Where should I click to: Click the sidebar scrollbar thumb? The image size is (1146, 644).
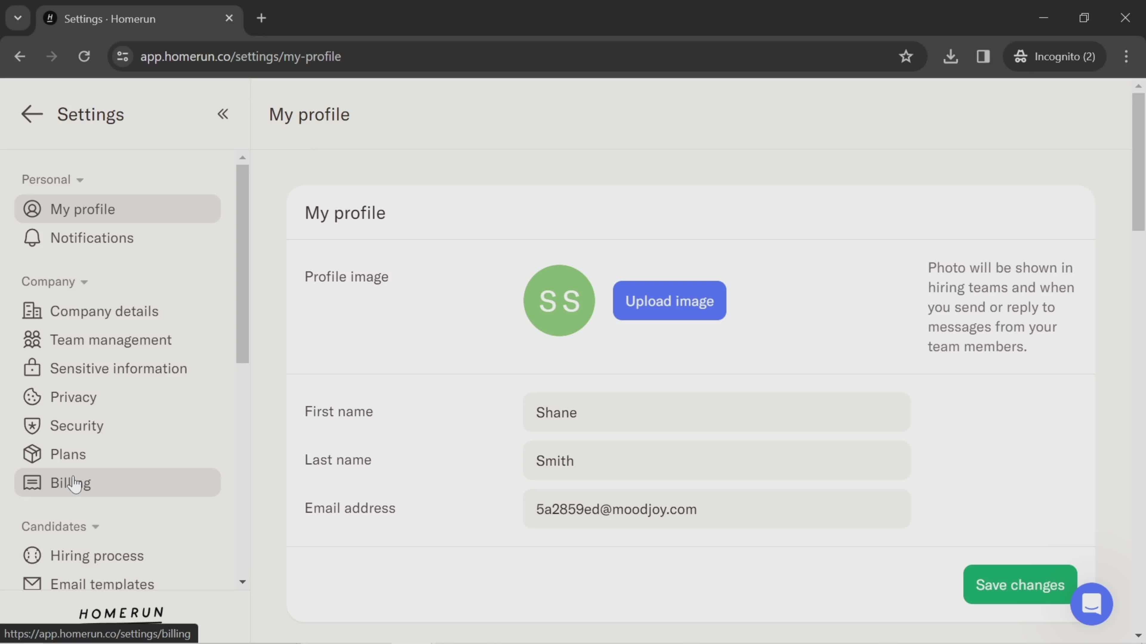pyautogui.click(x=242, y=264)
